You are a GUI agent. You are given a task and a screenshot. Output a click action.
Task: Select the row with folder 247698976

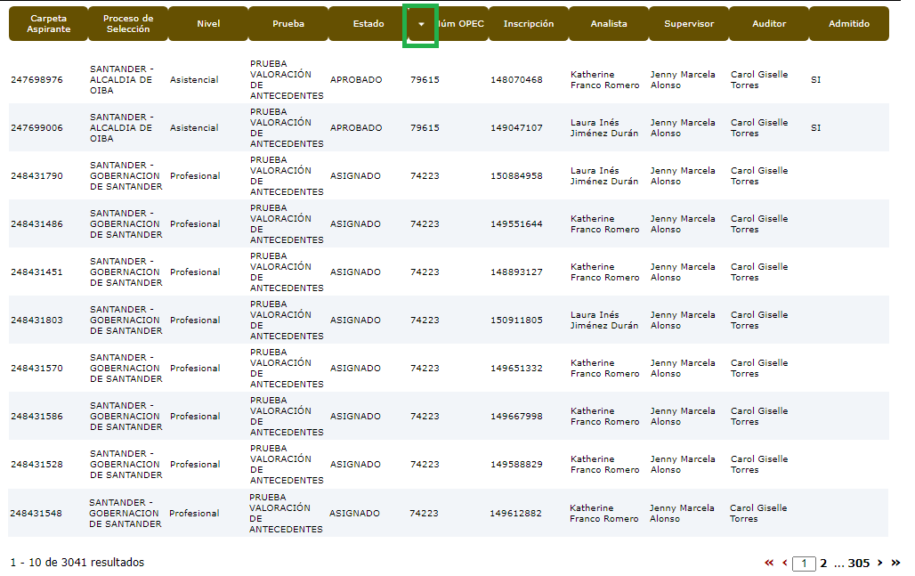tap(36, 80)
